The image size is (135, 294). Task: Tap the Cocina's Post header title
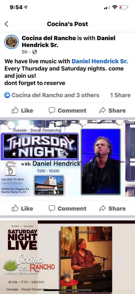[x=68, y=24]
